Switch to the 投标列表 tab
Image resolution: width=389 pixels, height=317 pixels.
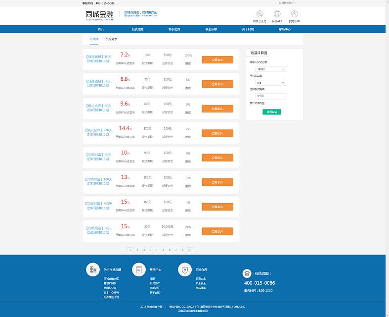pyautogui.click(x=111, y=39)
